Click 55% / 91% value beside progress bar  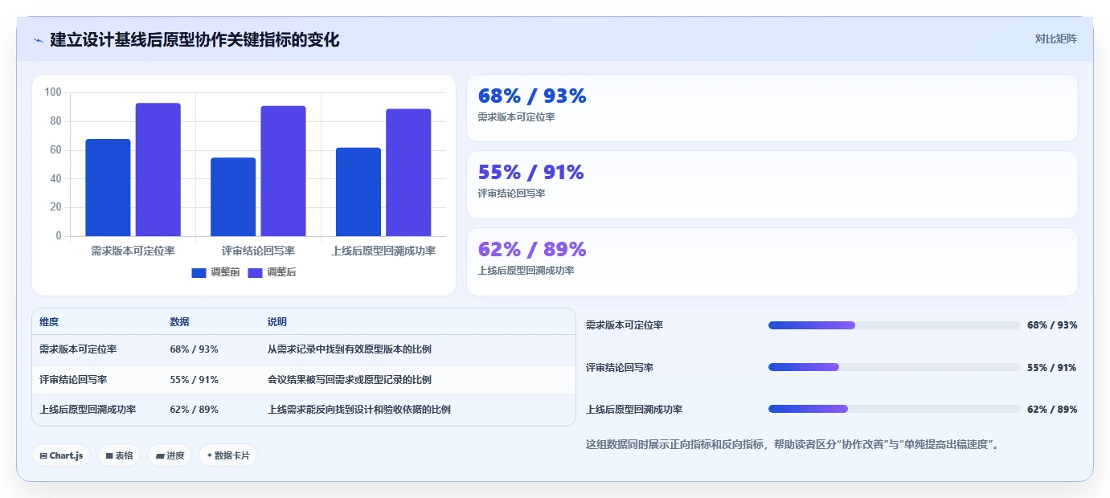coord(1052,367)
